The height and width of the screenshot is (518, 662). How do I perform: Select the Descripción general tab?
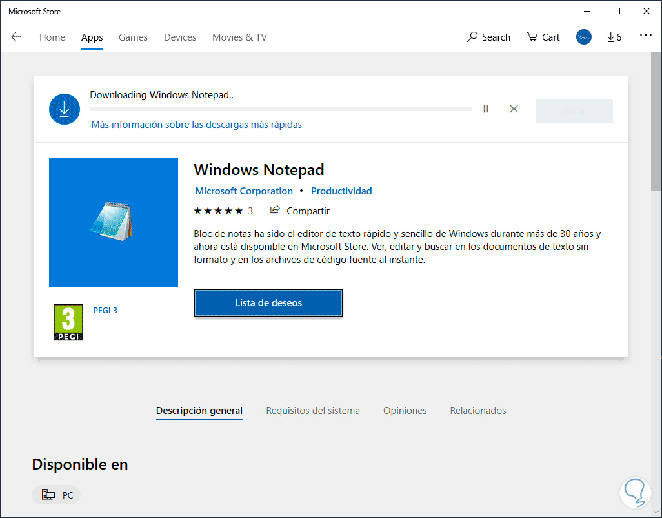click(199, 411)
